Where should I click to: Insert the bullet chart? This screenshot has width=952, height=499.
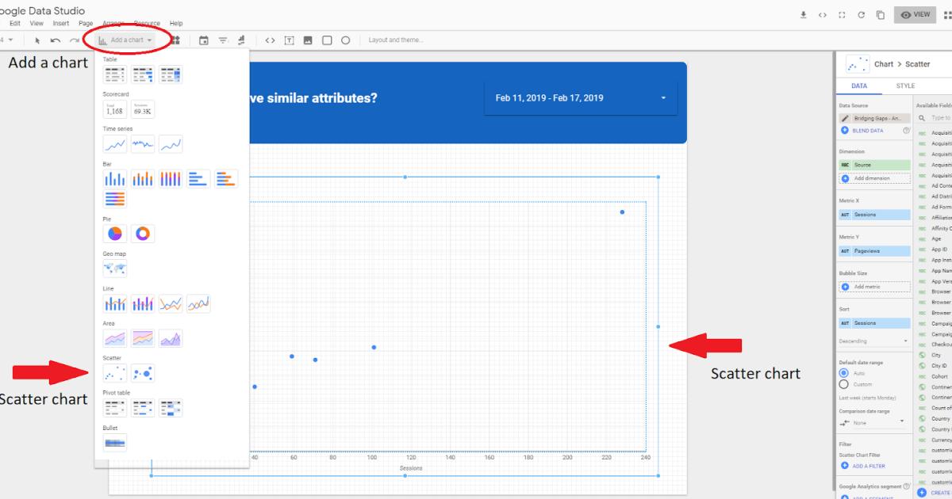coord(115,443)
